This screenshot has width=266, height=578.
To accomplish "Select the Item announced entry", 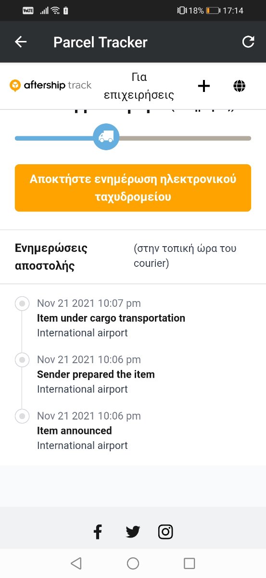I will (x=89, y=431).
